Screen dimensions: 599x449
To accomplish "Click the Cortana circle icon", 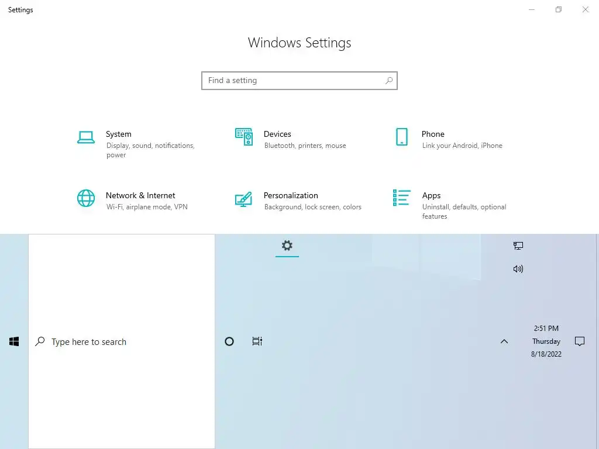I will (229, 341).
